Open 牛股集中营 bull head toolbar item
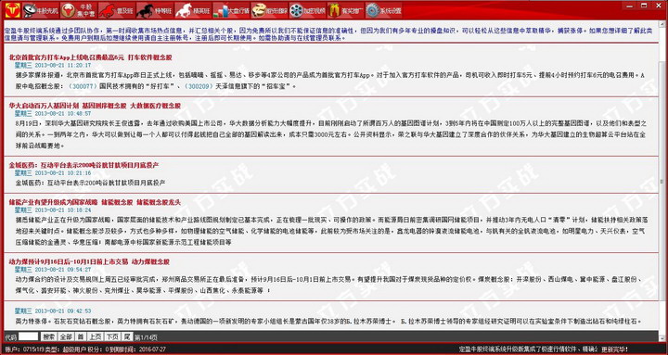This screenshot has height=355, width=668. click(x=78, y=10)
